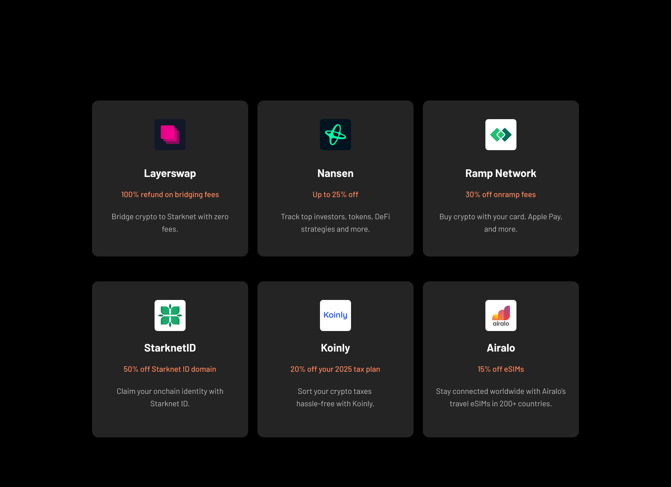Click the Nansen green orbit logo
This screenshot has width=671, height=487.
(335, 135)
